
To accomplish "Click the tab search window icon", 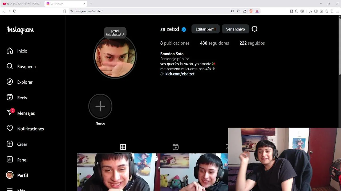I will [x=302, y=11].
